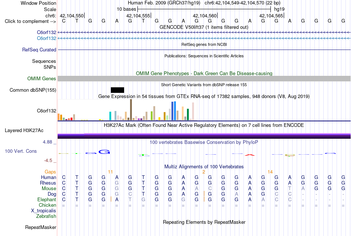Open the 'GENCODE V50lift37 (1 items filtered out)' title
The width and height of the screenshot is (351, 236).
tap(204, 27)
